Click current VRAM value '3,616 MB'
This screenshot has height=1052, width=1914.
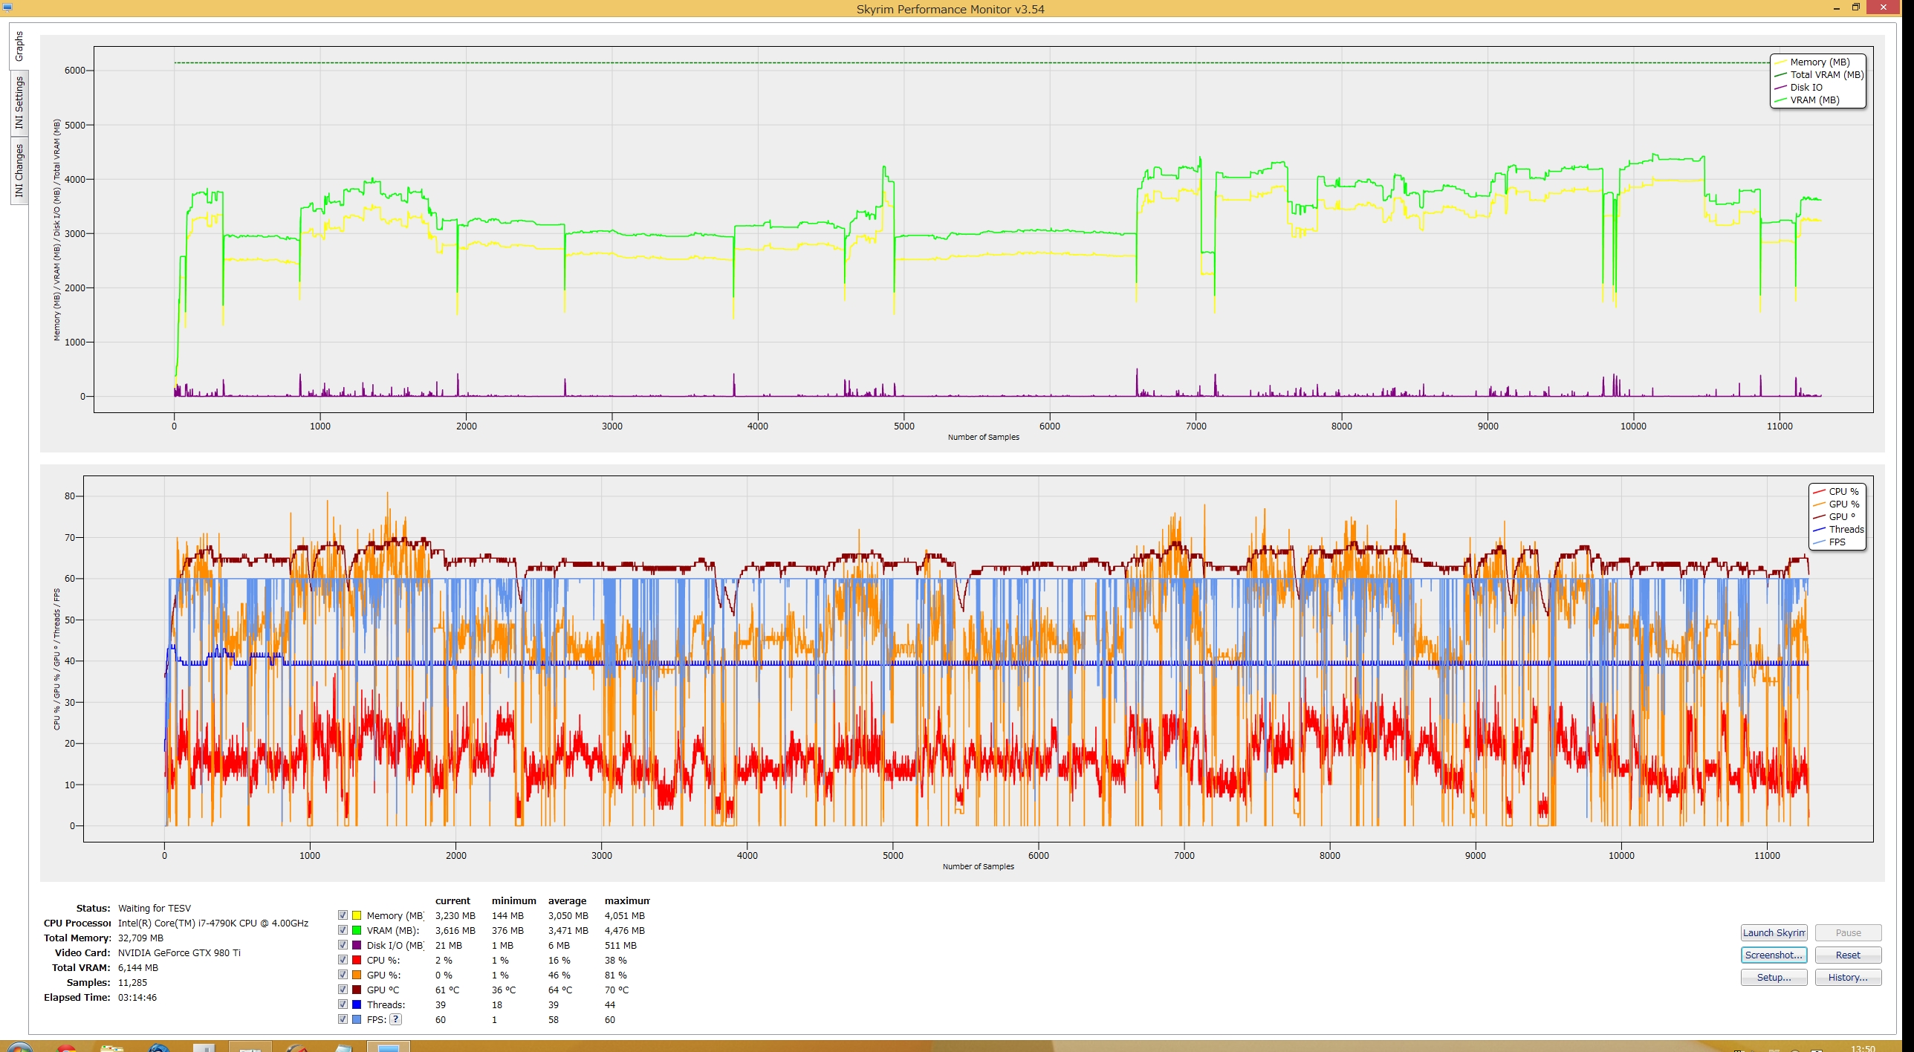pyautogui.click(x=455, y=931)
